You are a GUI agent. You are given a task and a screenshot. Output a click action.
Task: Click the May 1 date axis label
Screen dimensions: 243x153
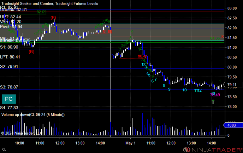[x=130, y=143]
